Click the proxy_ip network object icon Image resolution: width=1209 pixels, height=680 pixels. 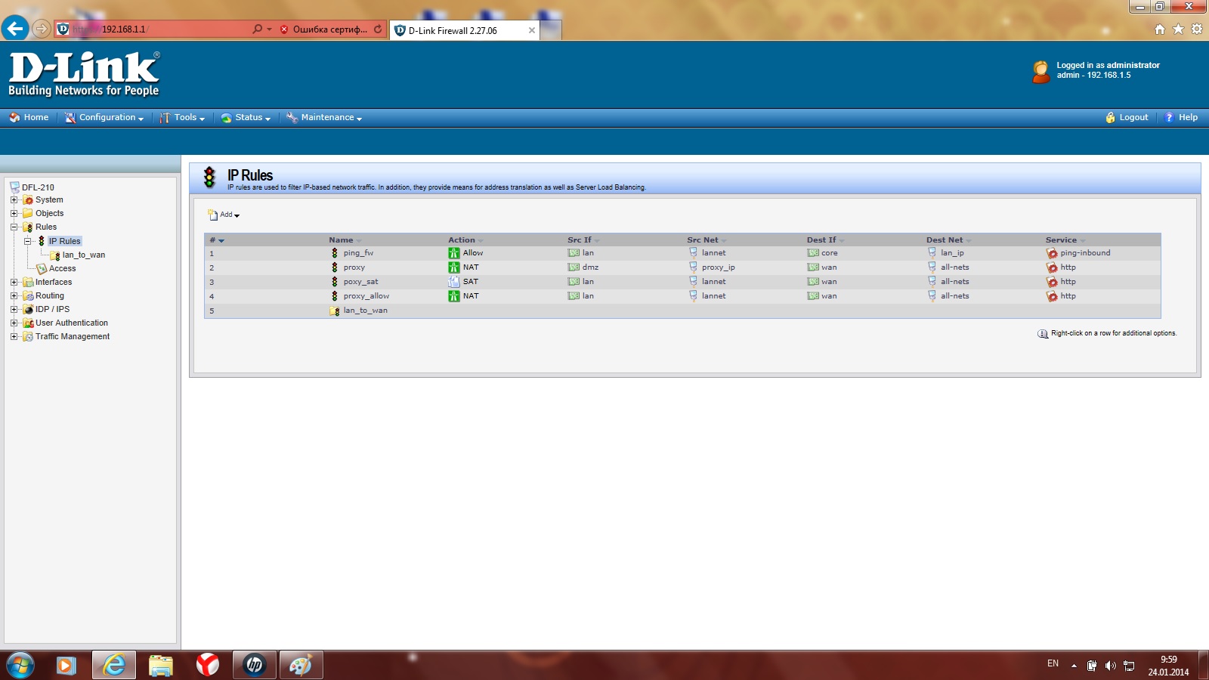click(x=693, y=267)
